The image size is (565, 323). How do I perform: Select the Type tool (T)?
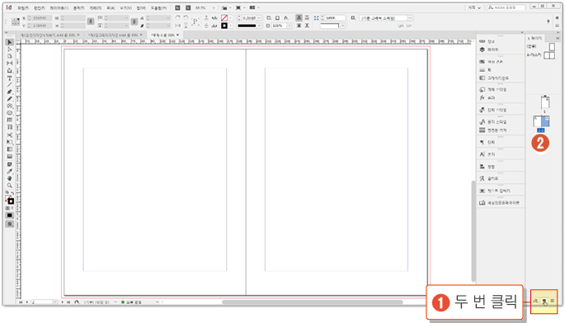[10, 78]
